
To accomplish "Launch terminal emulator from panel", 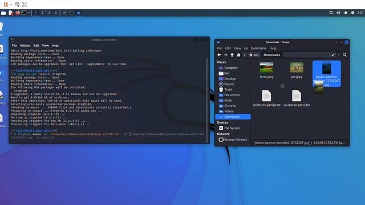I will point(24,13).
